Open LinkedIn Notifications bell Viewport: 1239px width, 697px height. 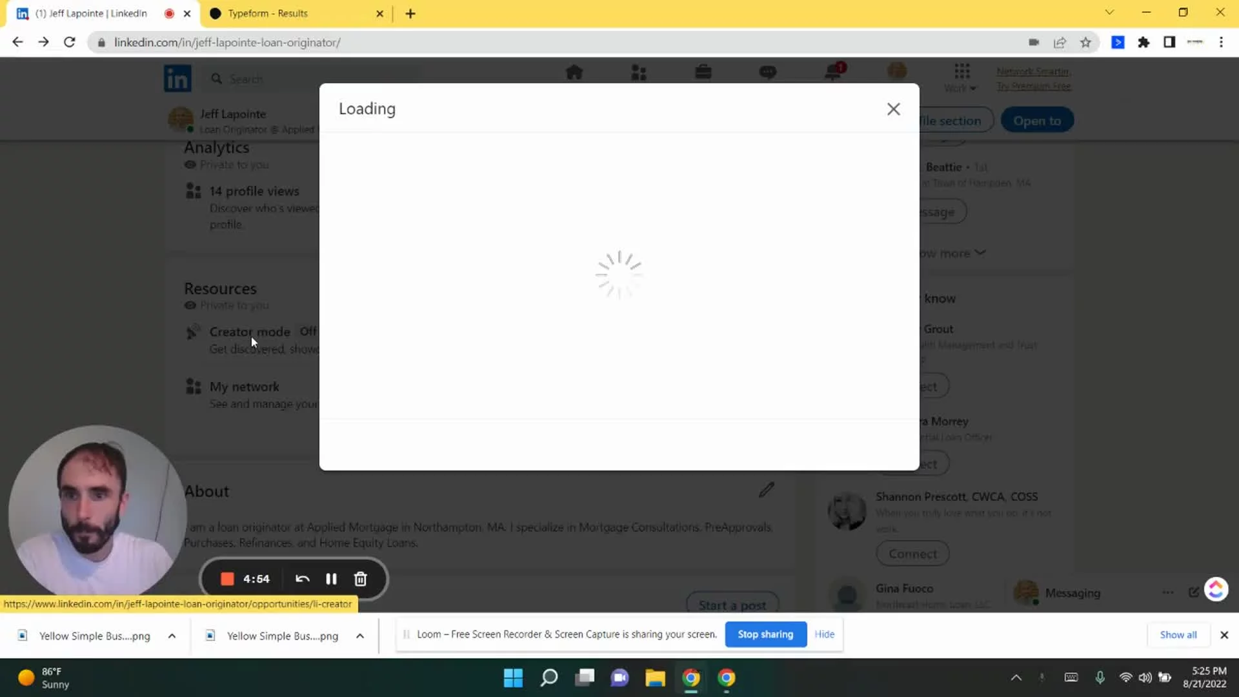pos(833,72)
